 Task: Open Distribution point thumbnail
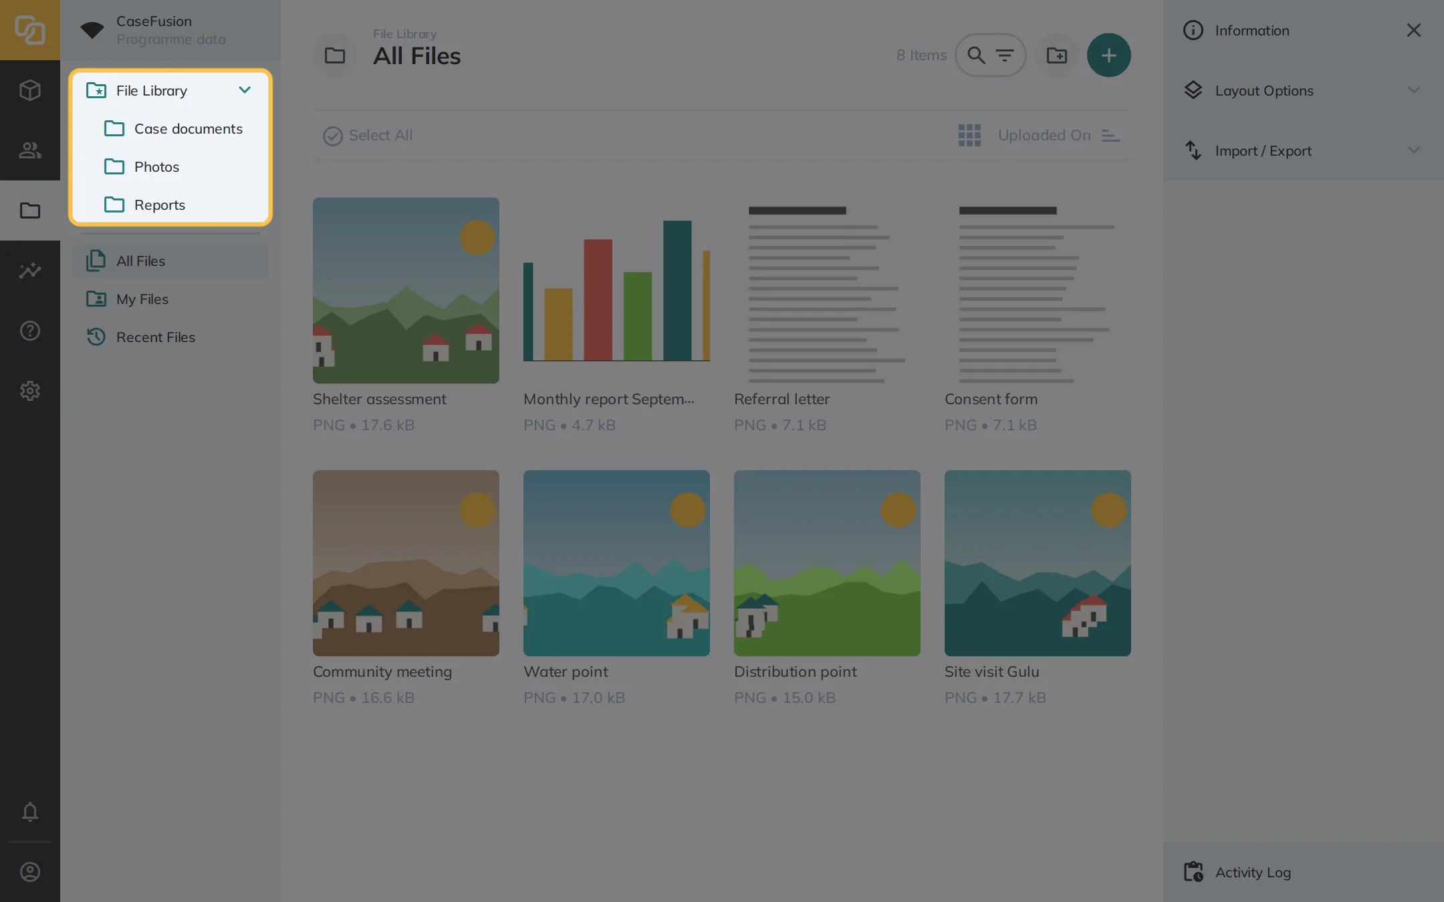pyautogui.click(x=827, y=563)
